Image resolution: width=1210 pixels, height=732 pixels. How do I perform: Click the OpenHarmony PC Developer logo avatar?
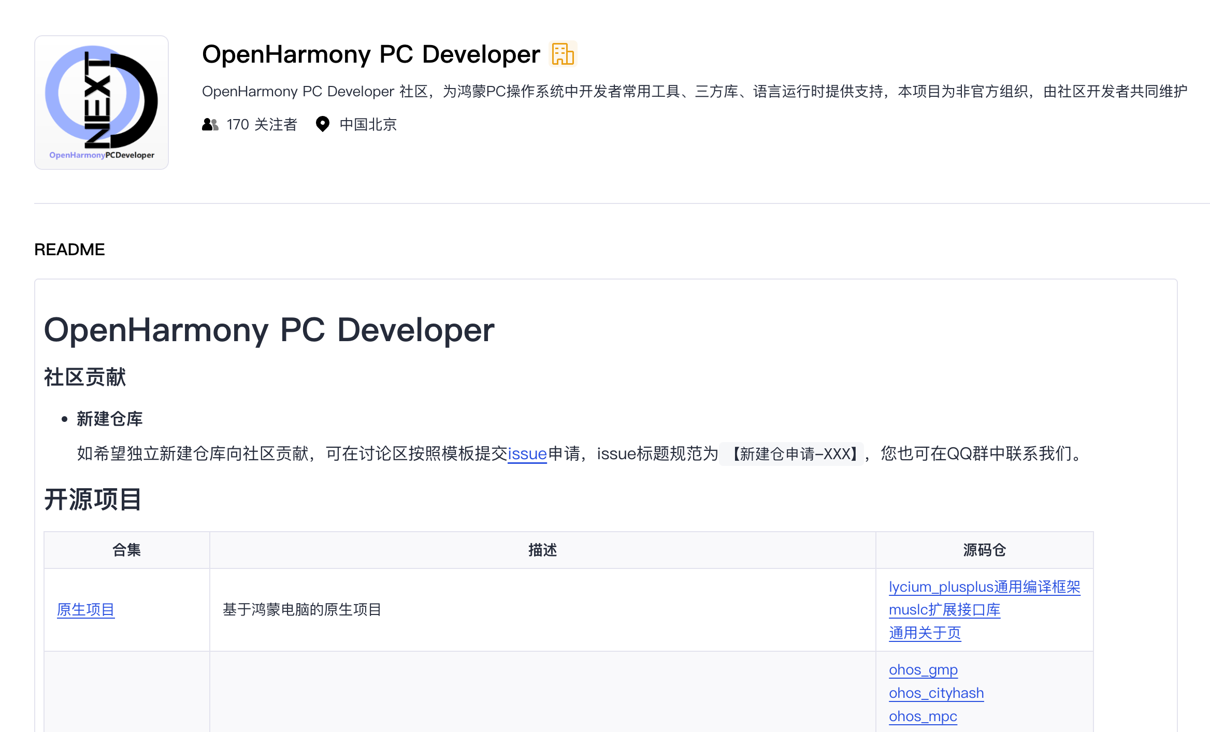coord(102,103)
